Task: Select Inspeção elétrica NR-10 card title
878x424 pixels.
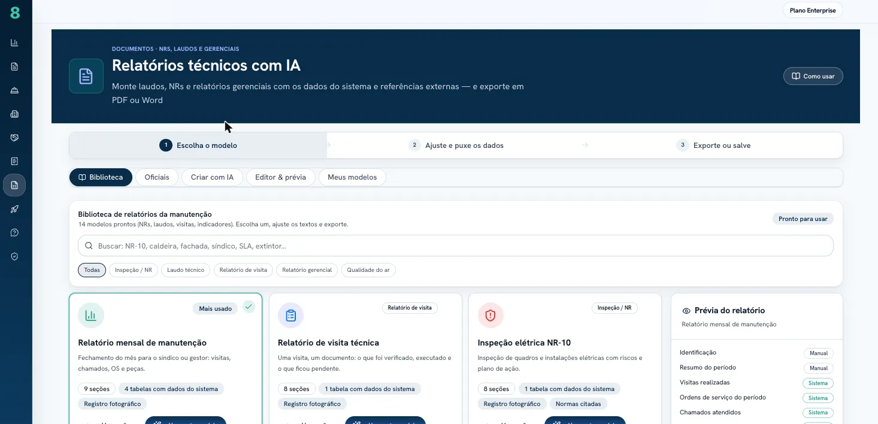Action: (524, 343)
